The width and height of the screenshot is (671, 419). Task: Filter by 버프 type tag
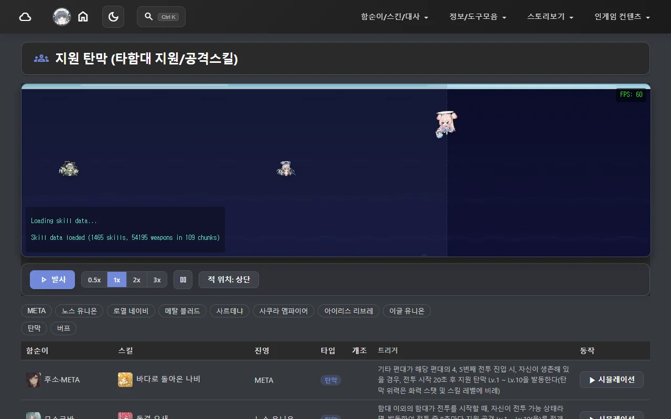point(63,328)
